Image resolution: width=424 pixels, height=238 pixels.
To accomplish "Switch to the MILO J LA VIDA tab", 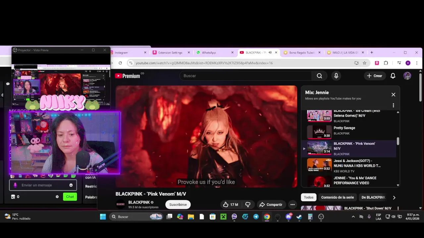I will tap(345, 53).
